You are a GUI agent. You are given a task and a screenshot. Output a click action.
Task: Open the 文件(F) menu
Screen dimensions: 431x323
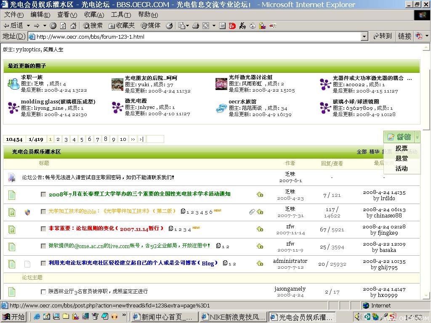coord(14,15)
